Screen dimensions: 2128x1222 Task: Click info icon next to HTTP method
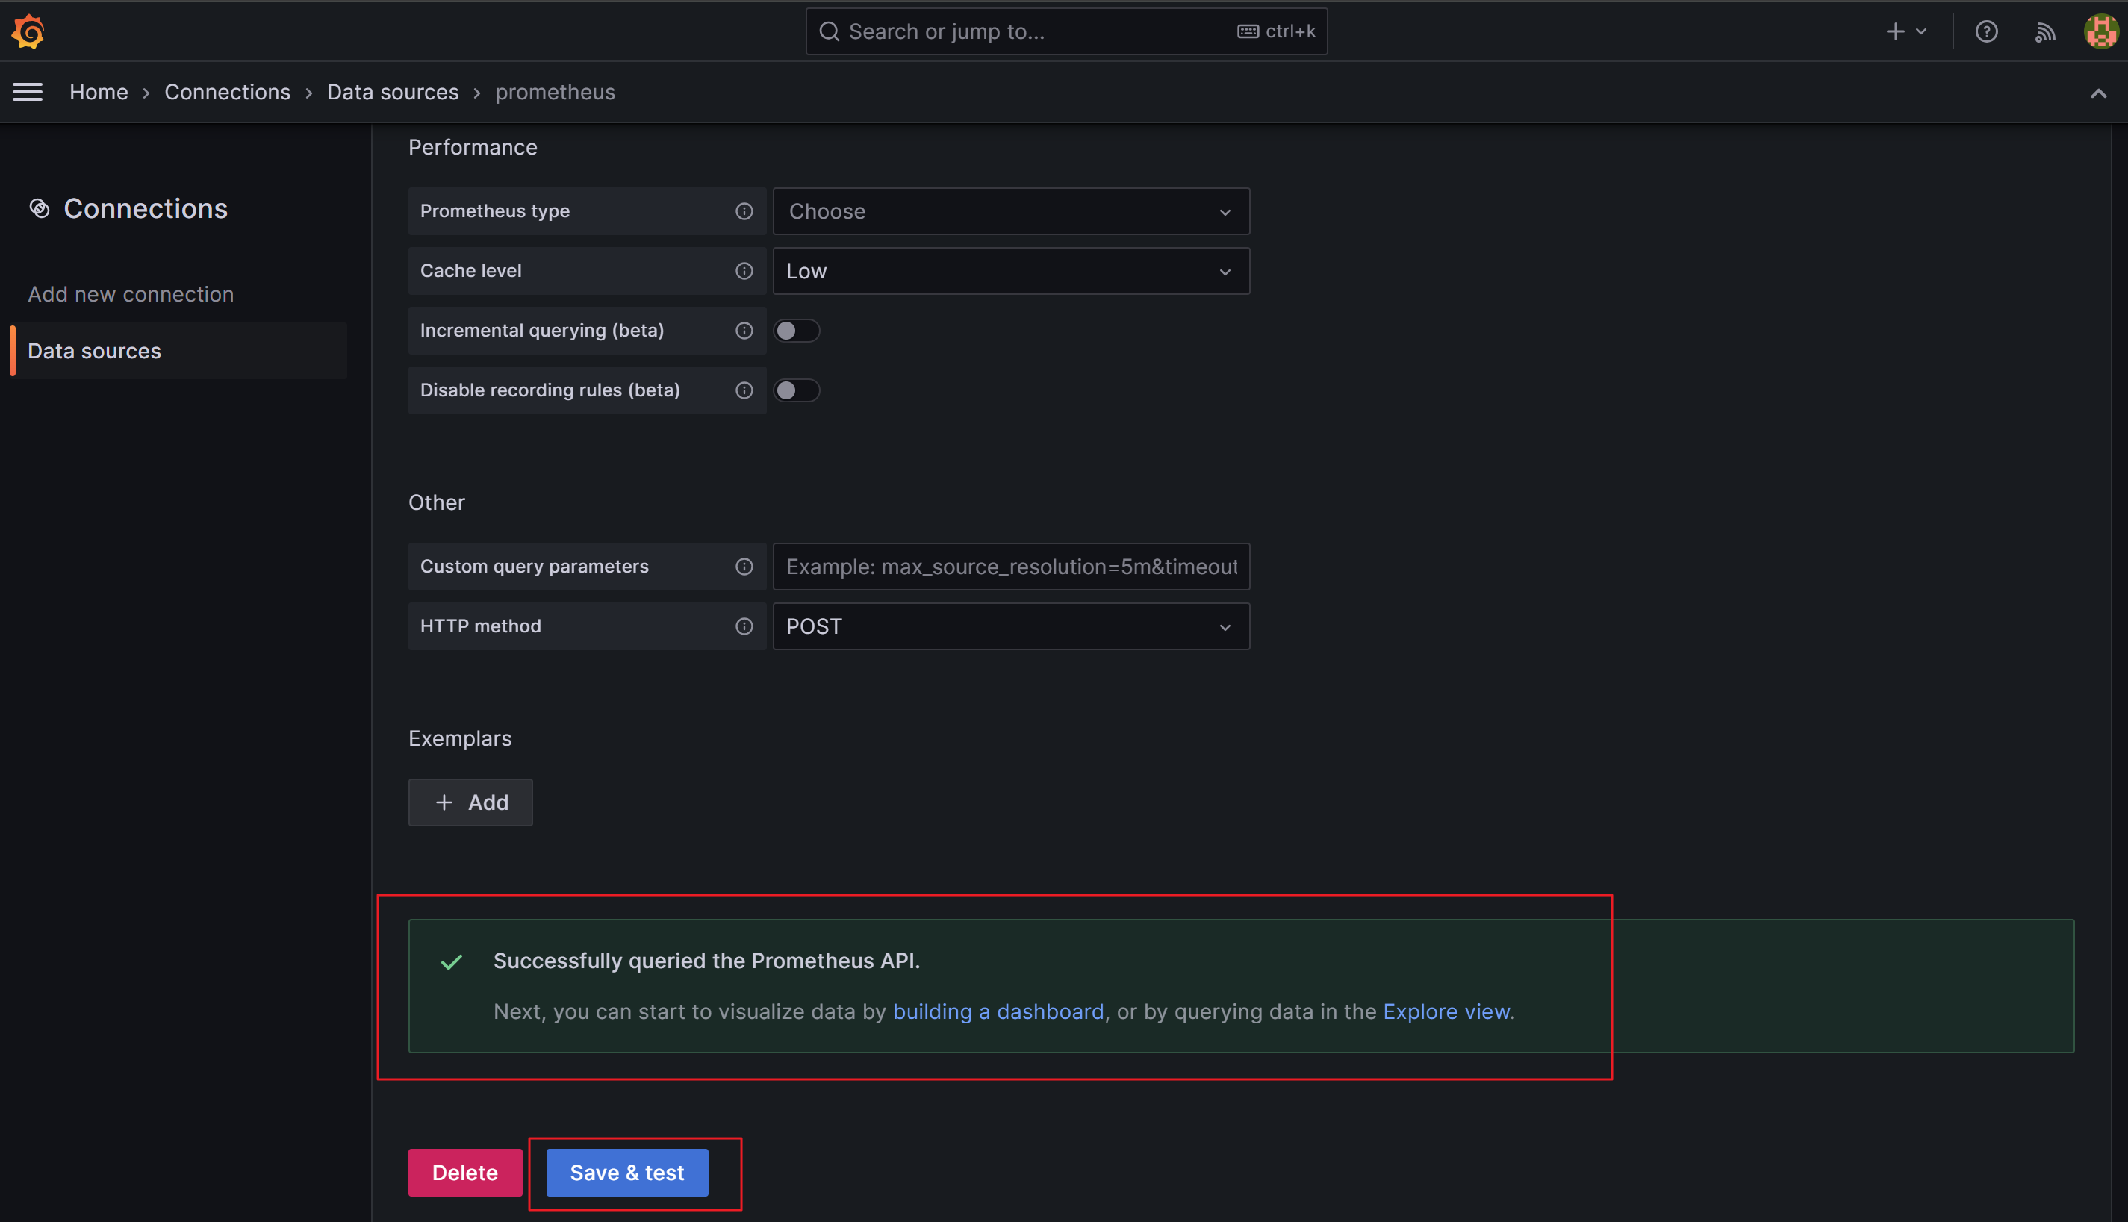pyautogui.click(x=744, y=626)
